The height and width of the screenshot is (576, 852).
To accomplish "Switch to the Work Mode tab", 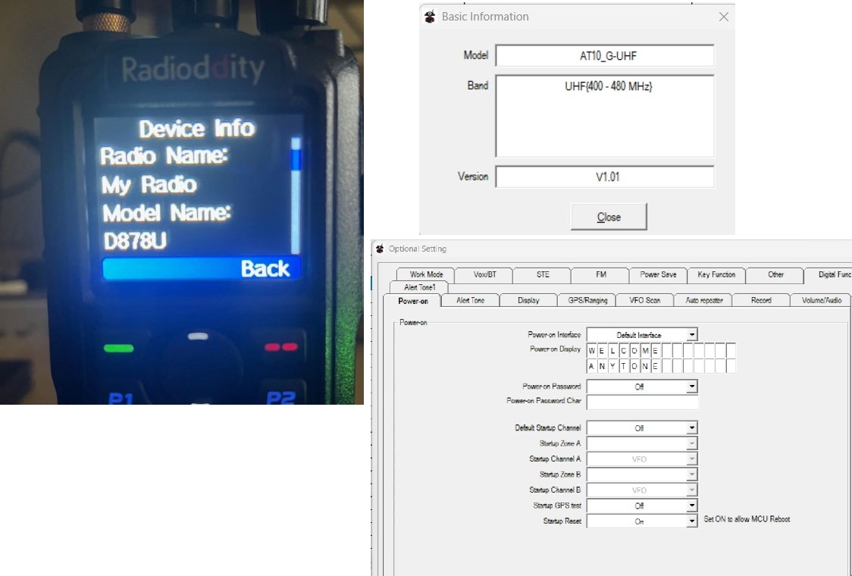I will [425, 274].
